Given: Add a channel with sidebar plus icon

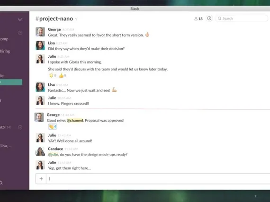Looking at the screenshot, I should click(20, 33).
